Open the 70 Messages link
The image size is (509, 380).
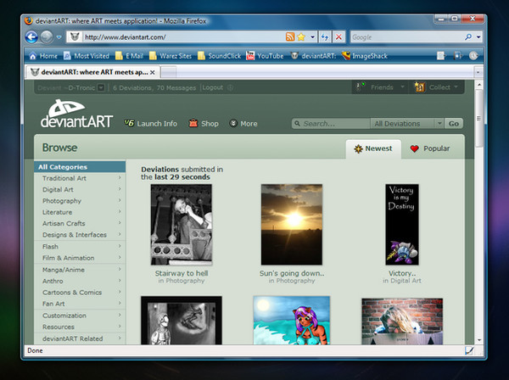click(176, 87)
